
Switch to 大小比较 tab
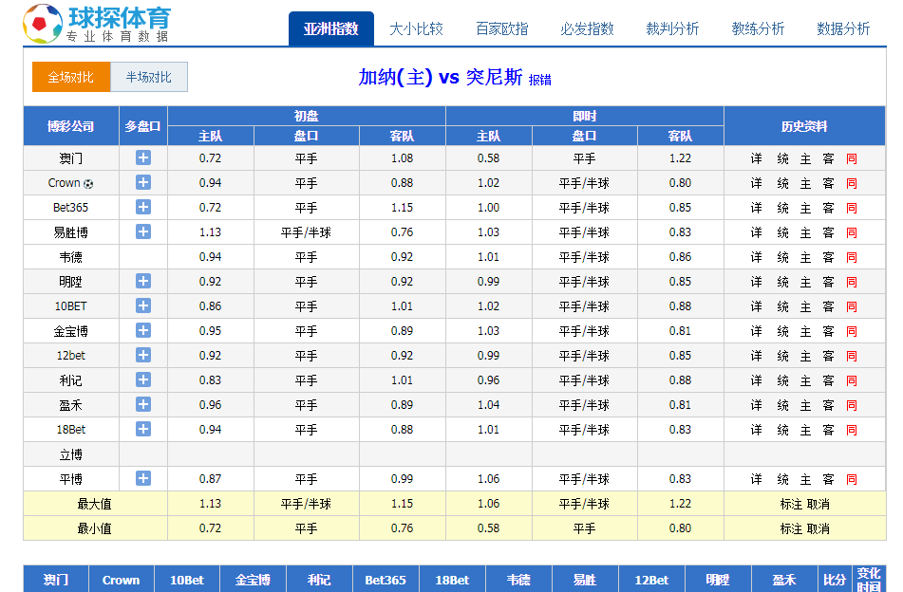[416, 28]
